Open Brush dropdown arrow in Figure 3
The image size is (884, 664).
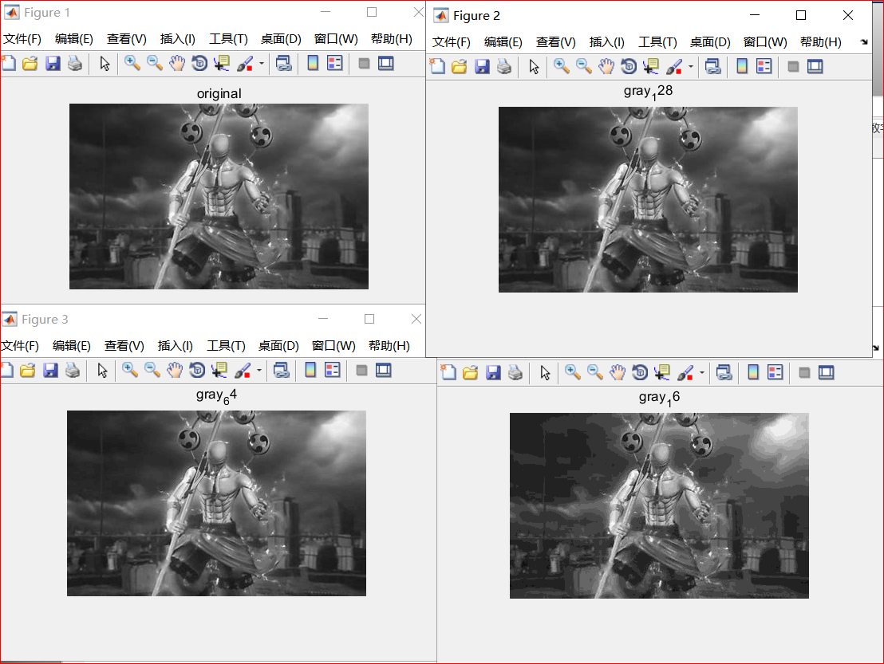pyautogui.click(x=259, y=371)
